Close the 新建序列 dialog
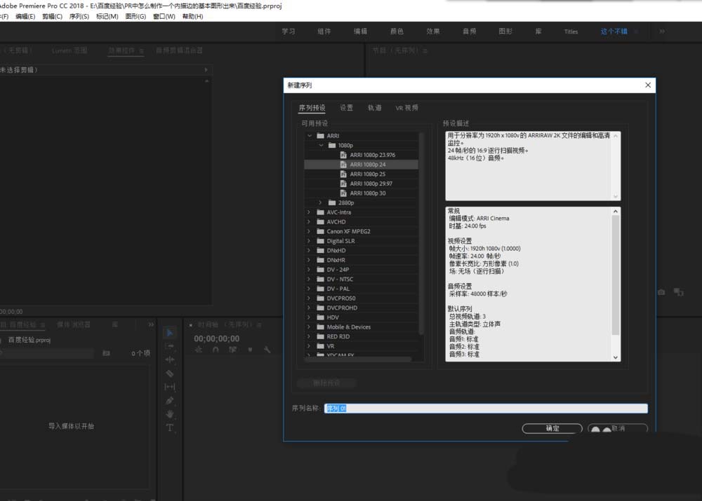 (648, 85)
